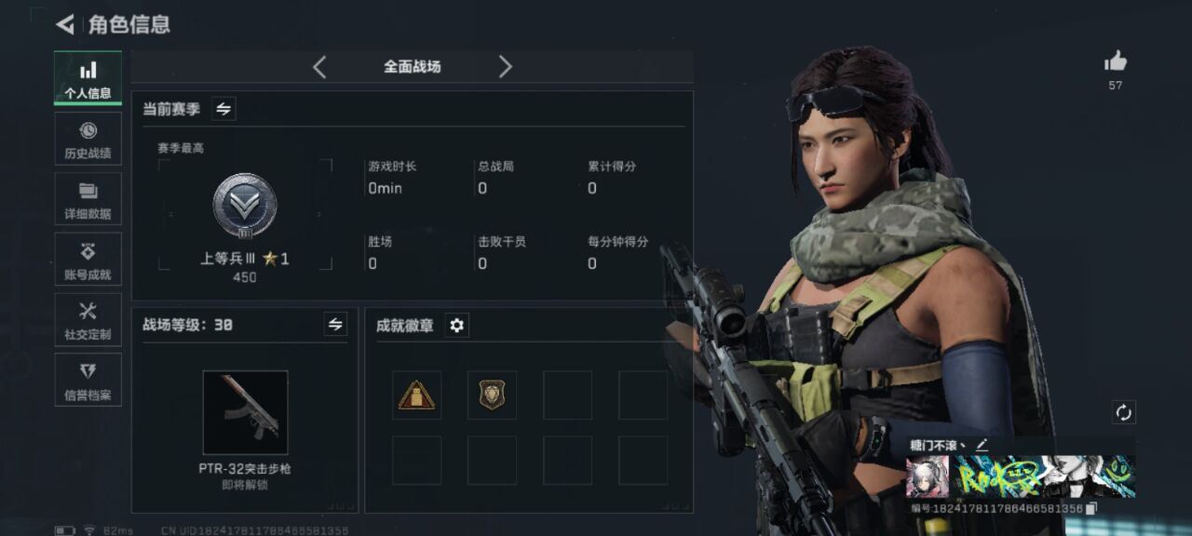Open the 成就徽章 badge settings gear
The width and height of the screenshot is (1192, 536).
click(x=456, y=325)
